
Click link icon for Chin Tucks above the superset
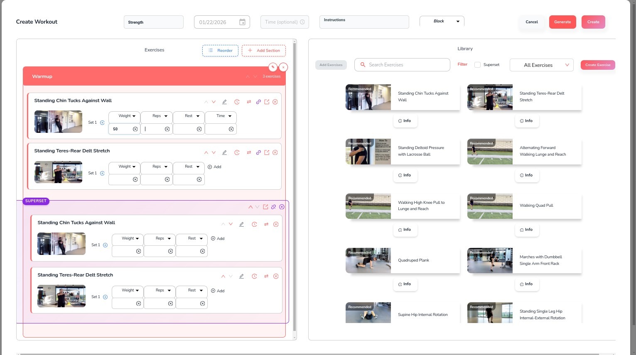[258, 102]
